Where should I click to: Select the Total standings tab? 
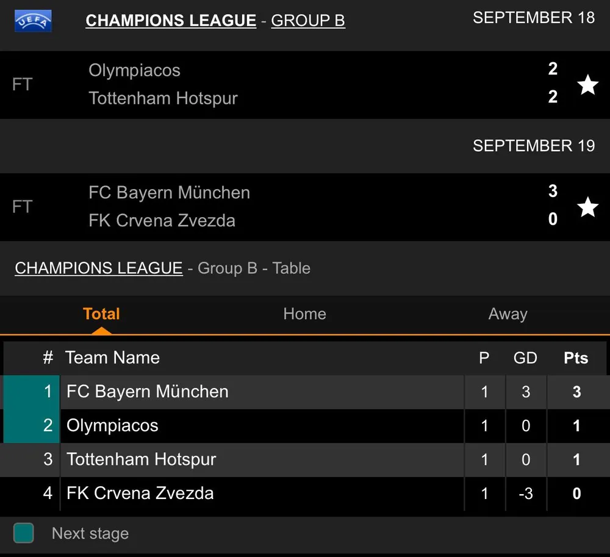pos(101,314)
